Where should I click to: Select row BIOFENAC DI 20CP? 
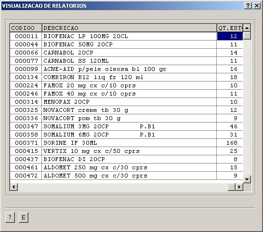point(126,159)
